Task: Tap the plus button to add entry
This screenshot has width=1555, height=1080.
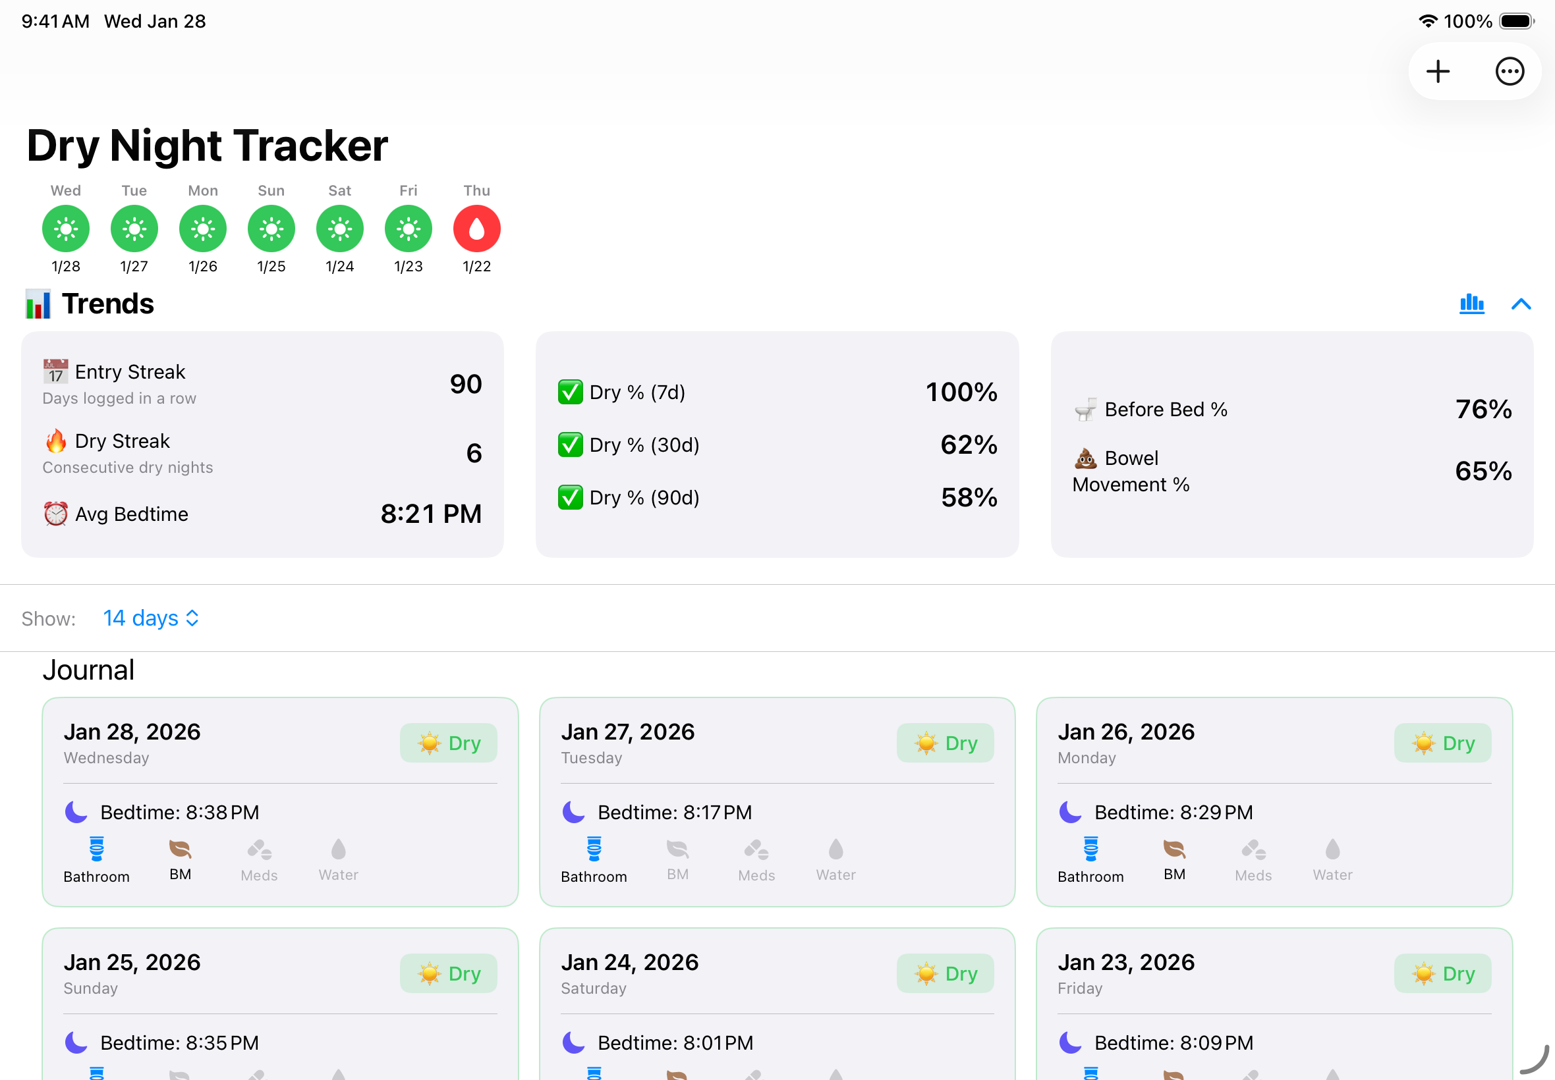Action: (1437, 71)
